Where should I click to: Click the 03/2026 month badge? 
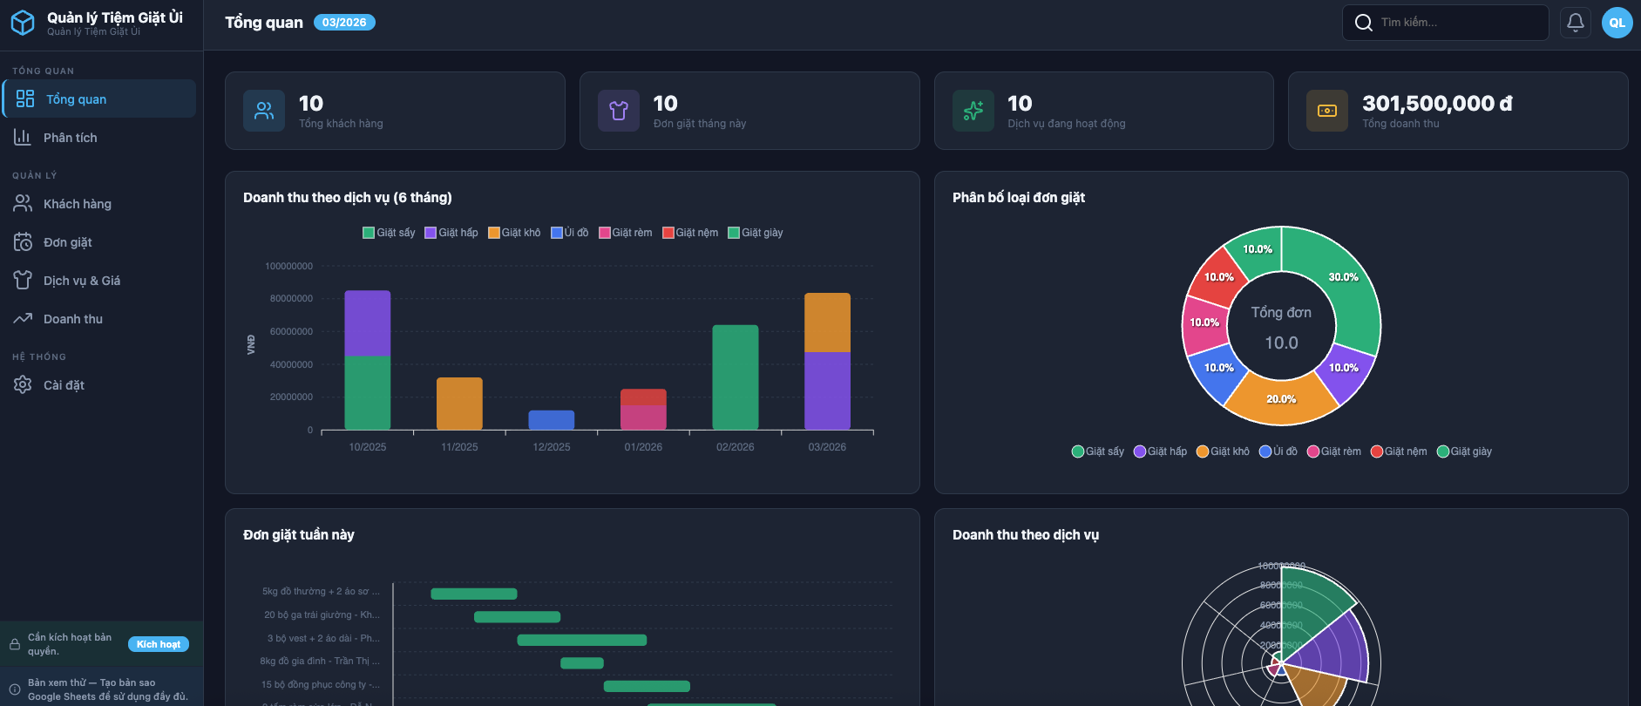click(x=344, y=23)
